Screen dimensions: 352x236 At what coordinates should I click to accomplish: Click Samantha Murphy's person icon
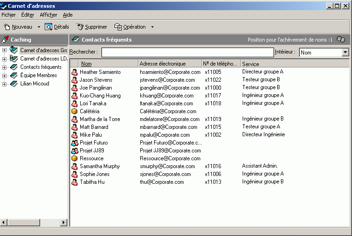point(75,167)
